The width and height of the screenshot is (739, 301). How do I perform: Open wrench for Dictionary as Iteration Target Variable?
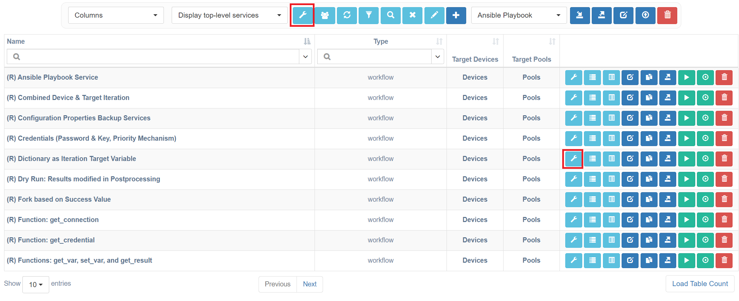[574, 159]
